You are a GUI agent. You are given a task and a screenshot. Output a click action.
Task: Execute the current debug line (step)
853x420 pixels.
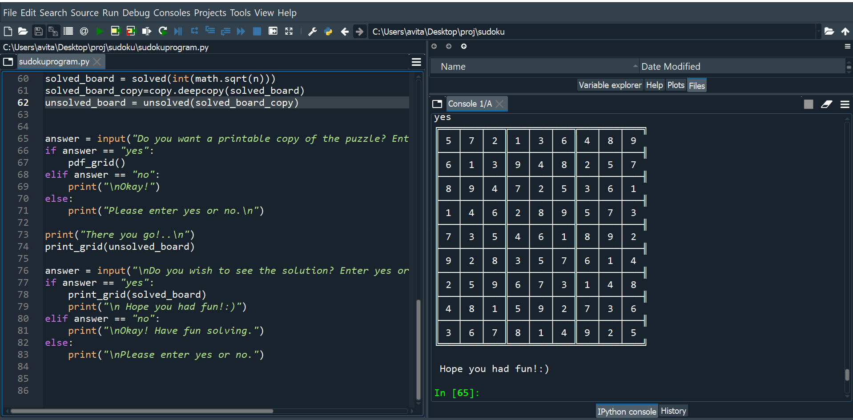pos(194,31)
